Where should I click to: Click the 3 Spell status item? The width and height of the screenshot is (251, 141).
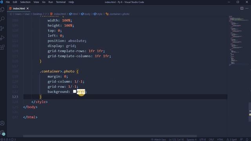[x=232, y=139]
